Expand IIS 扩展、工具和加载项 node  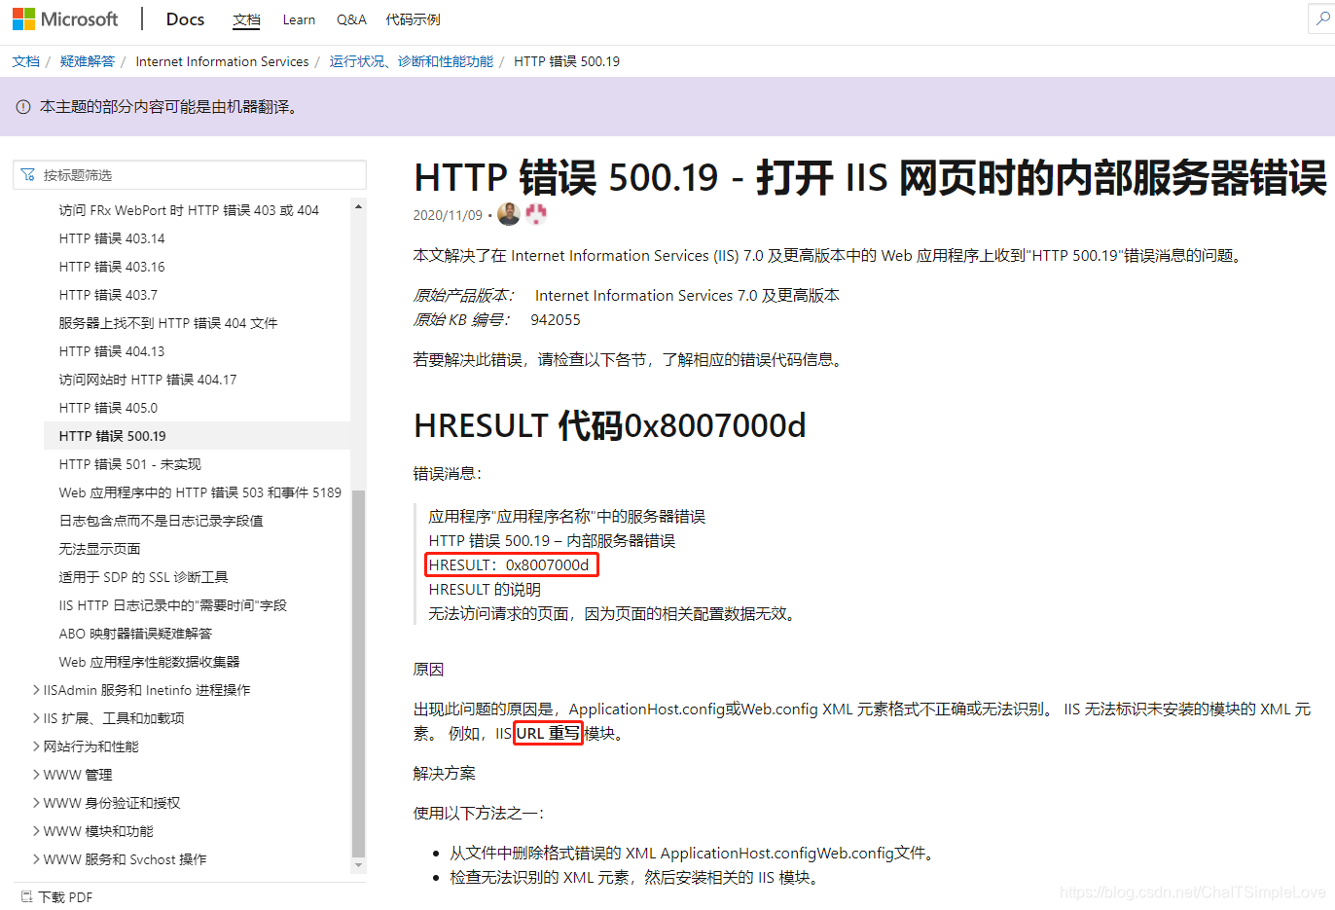click(36, 718)
